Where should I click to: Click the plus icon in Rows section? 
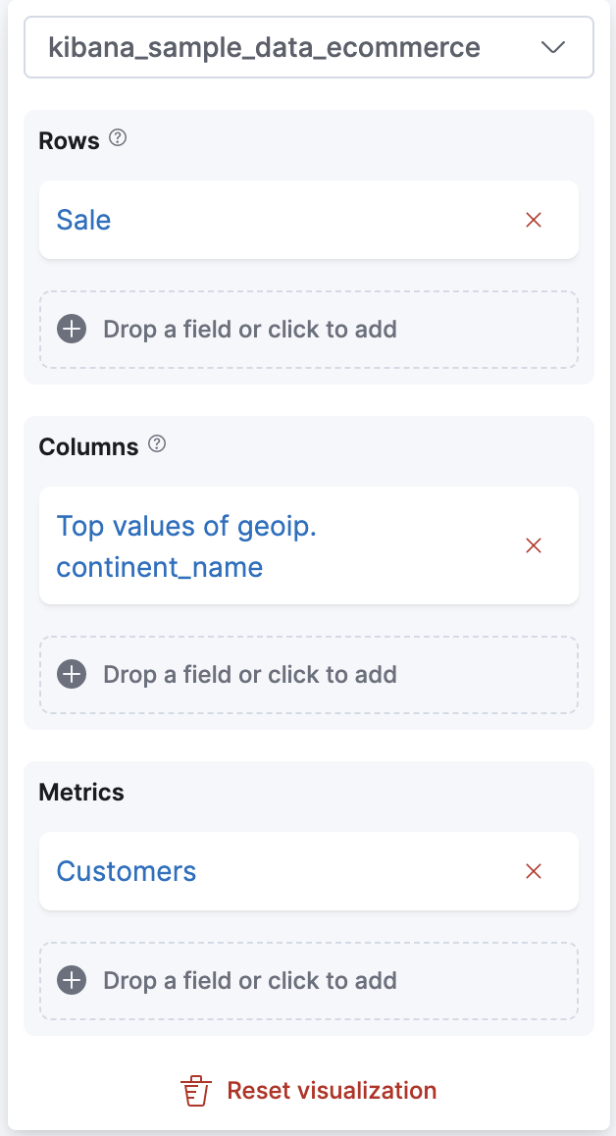(72, 329)
